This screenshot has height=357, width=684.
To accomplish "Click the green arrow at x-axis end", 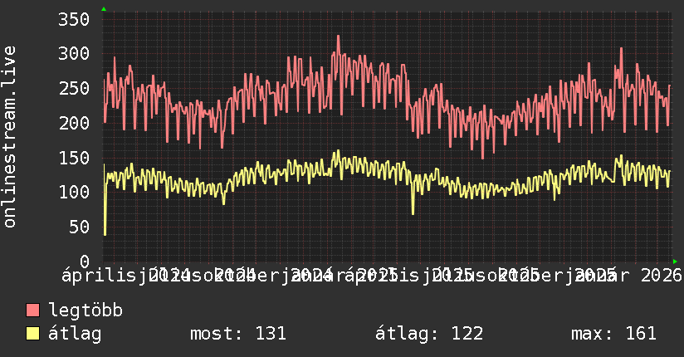I will pos(675,262).
